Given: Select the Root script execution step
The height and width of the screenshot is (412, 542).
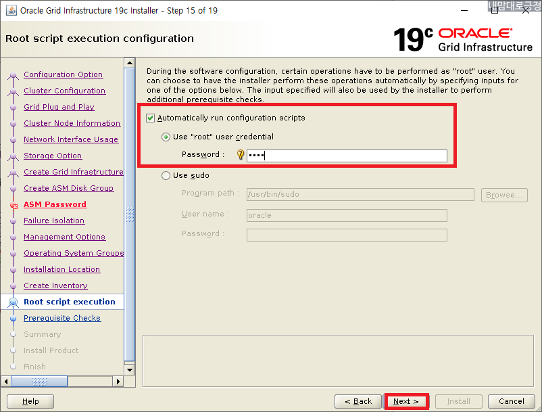Looking at the screenshot, I should 70,302.
